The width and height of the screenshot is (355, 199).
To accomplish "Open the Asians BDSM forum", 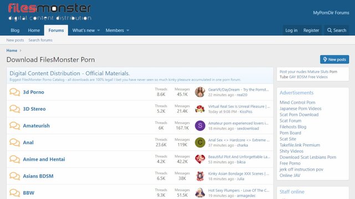I will [38, 176].
